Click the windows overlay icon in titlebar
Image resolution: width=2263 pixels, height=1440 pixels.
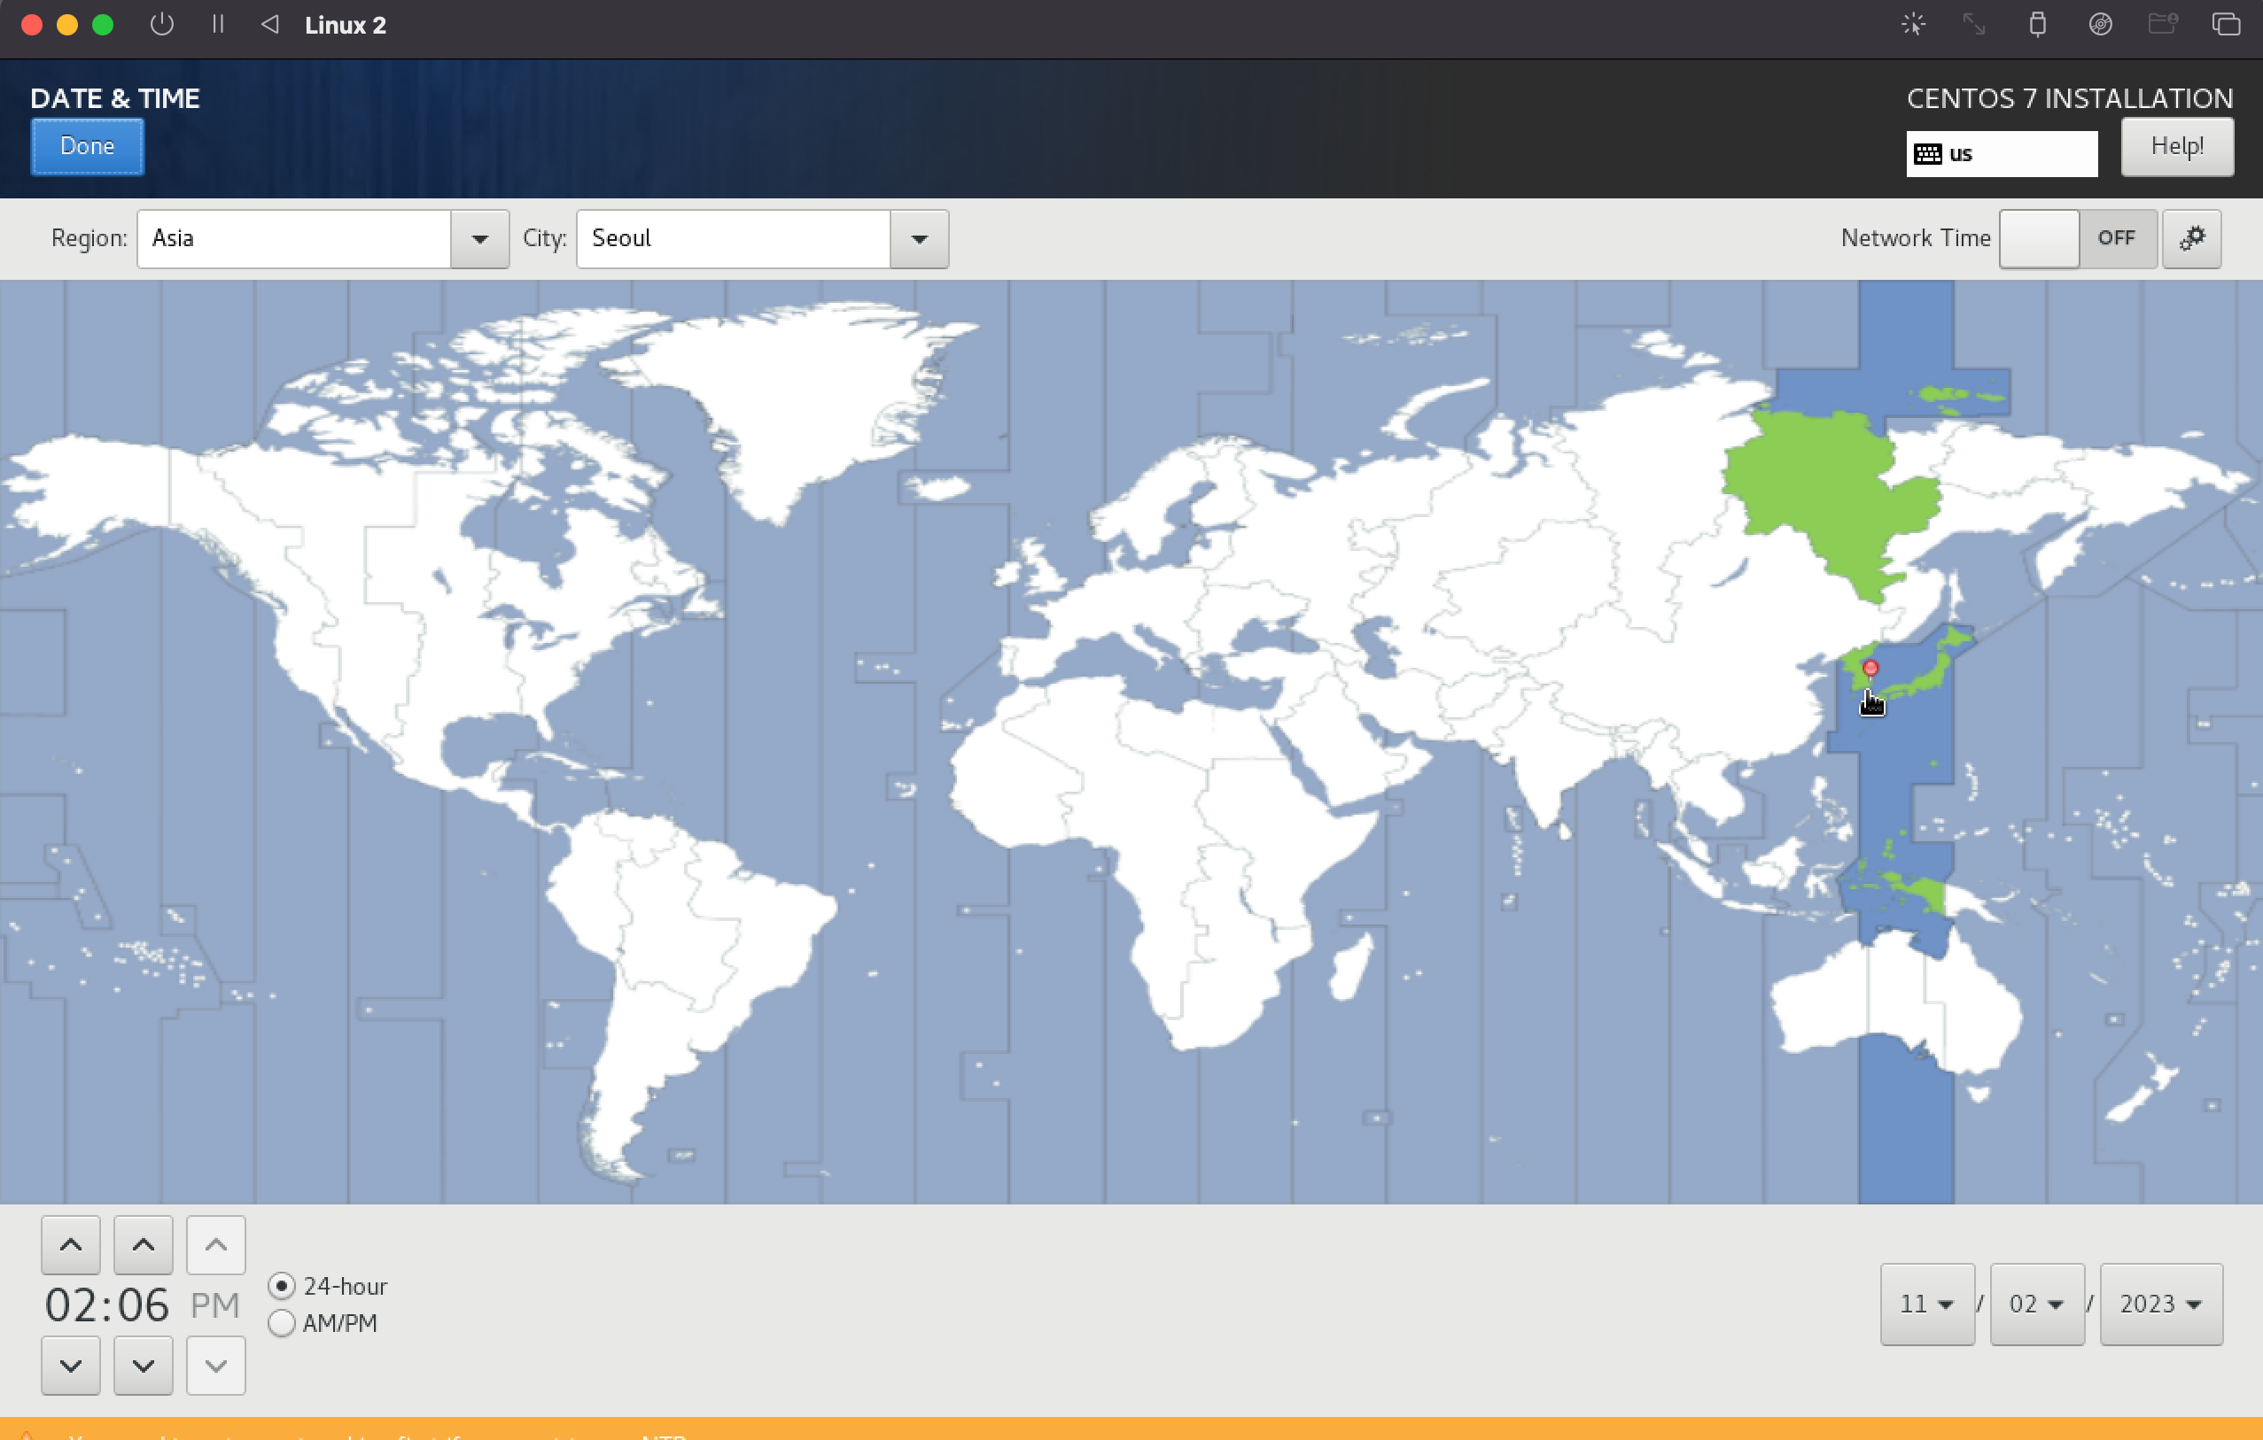click(x=2226, y=25)
